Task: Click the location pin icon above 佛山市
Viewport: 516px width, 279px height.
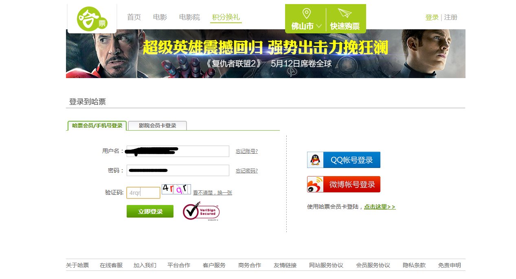Action: (307, 13)
